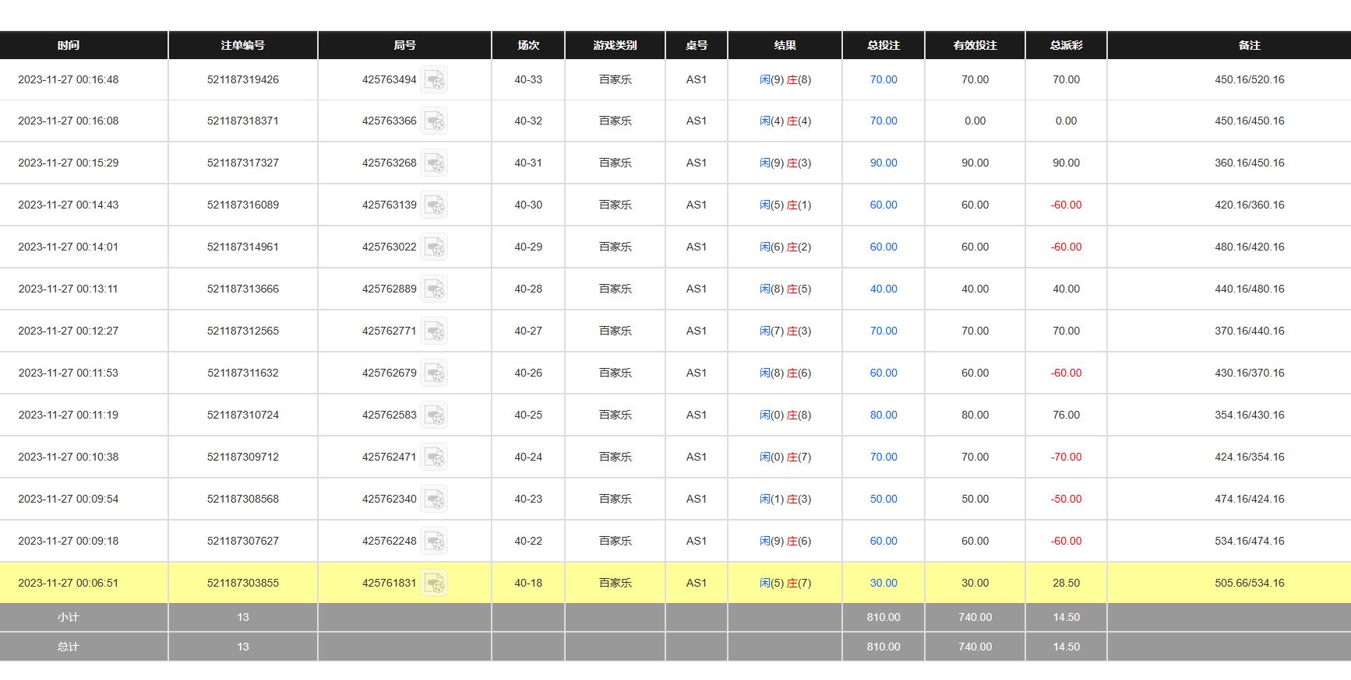1351x680 pixels.
Task: Click the replay icon for round 425763139
Action: (434, 205)
